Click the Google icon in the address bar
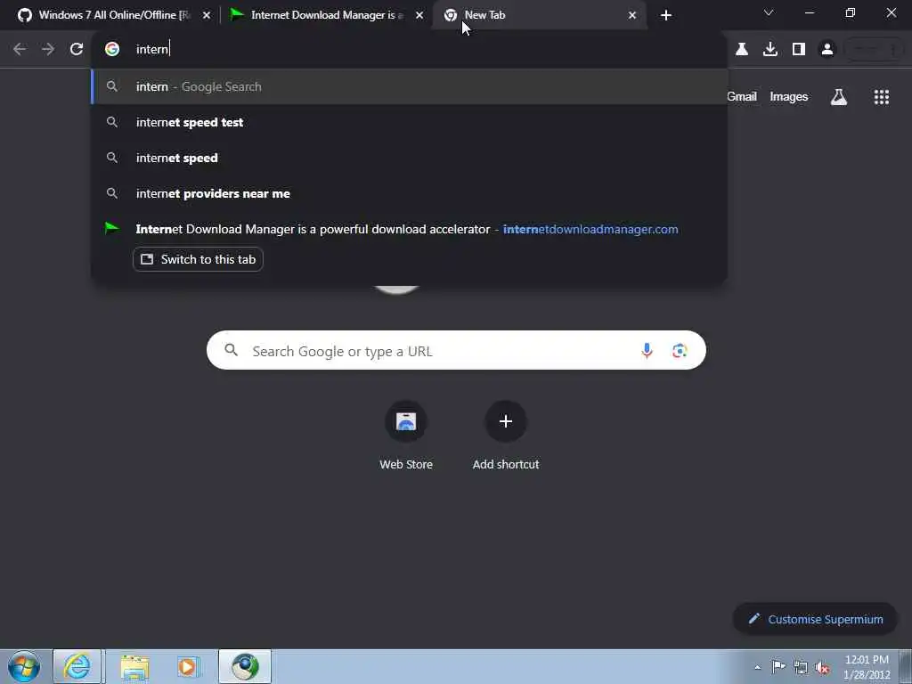The image size is (912, 684). click(112, 49)
